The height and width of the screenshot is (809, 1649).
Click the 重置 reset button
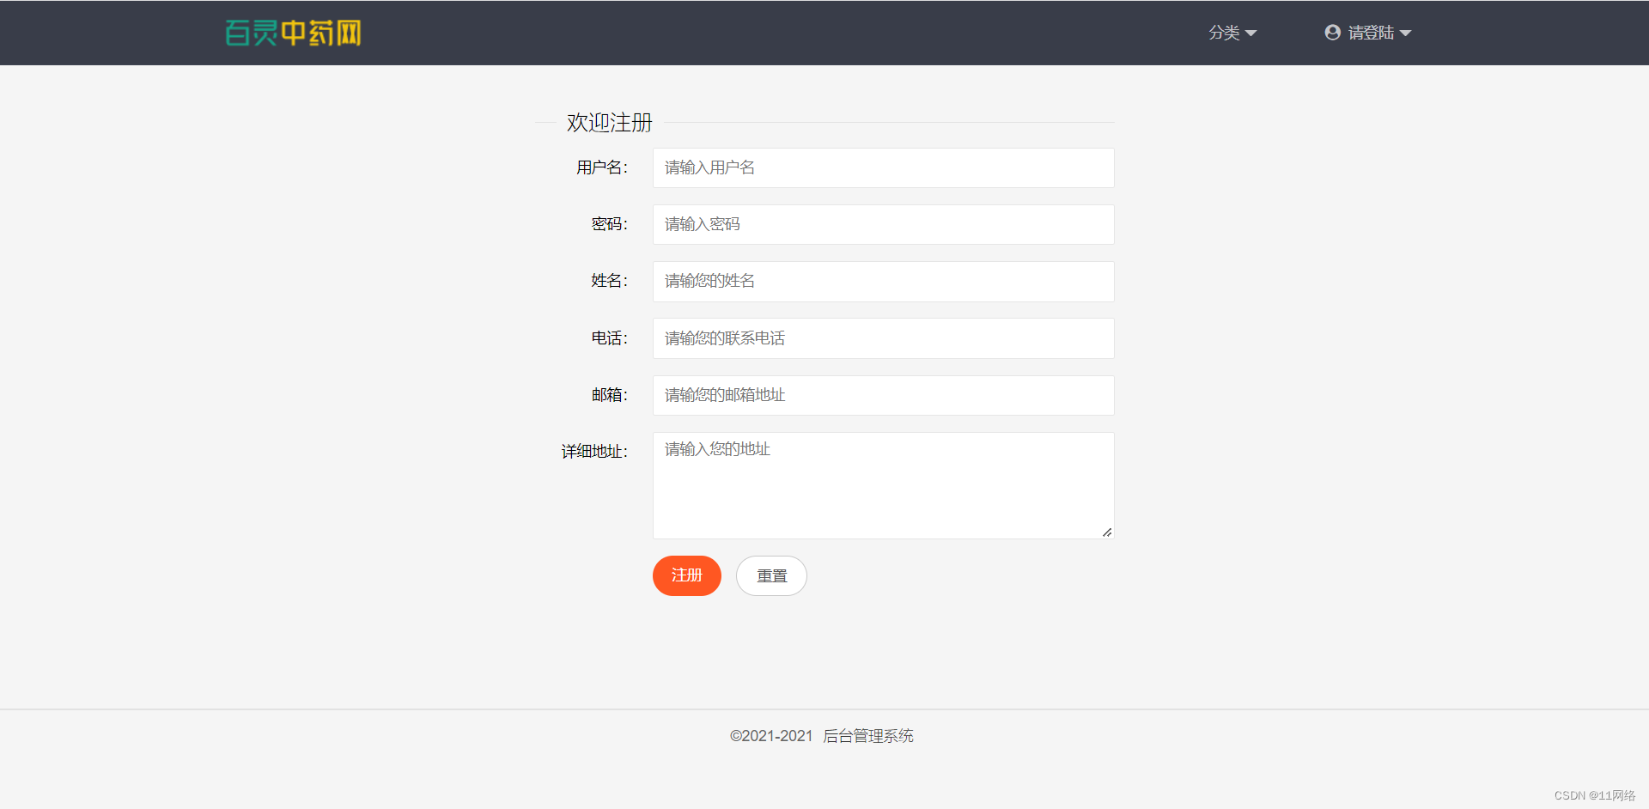[770, 575]
